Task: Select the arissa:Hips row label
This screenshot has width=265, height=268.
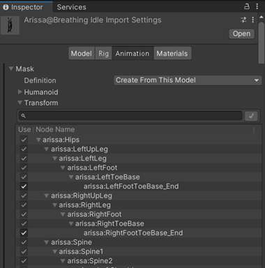Action: coord(61,140)
